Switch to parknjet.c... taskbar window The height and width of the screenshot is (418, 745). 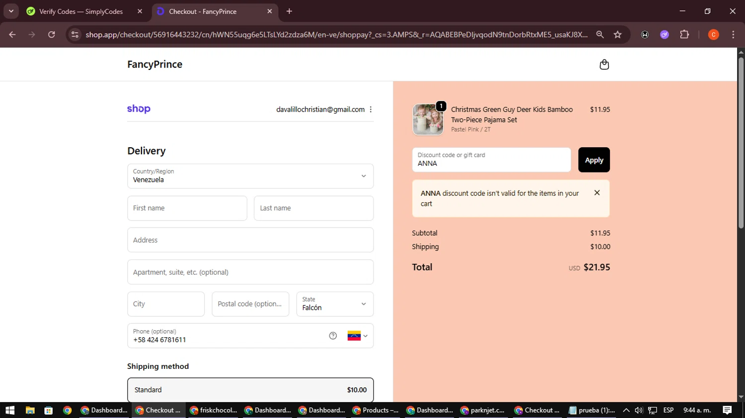(x=484, y=410)
